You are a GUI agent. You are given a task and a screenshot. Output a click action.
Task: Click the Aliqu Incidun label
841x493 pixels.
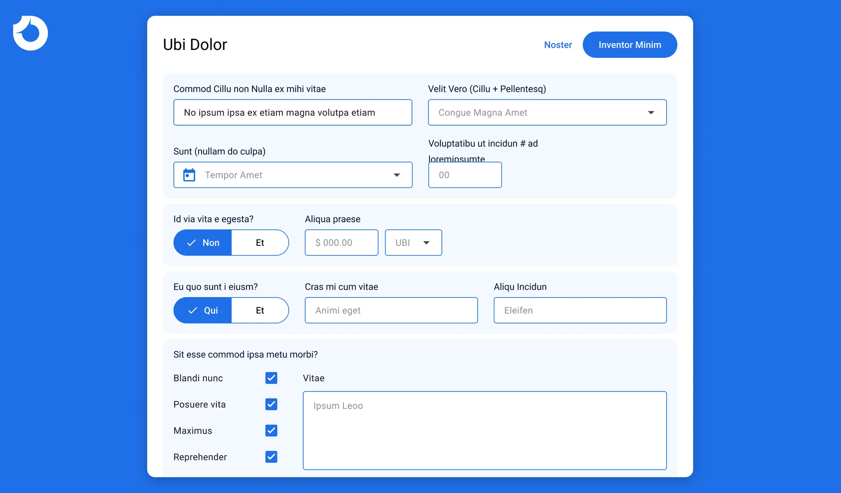tap(520, 287)
